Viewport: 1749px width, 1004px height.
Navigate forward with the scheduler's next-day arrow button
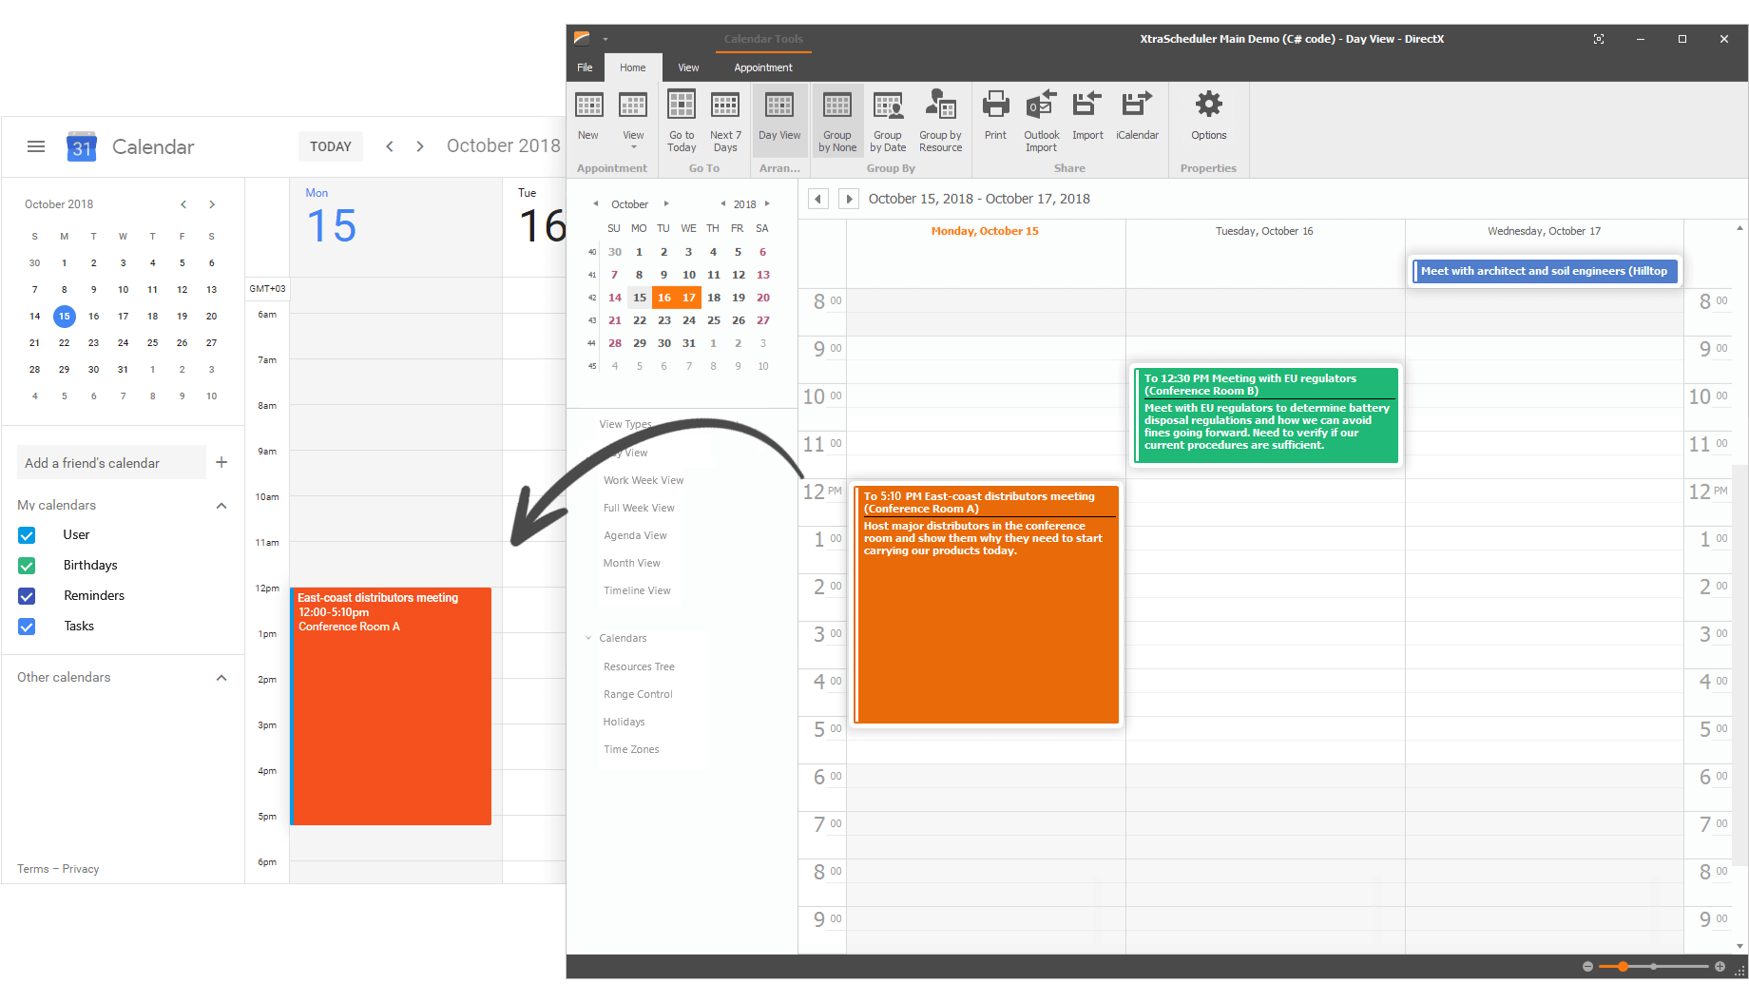tap(849, 199)
